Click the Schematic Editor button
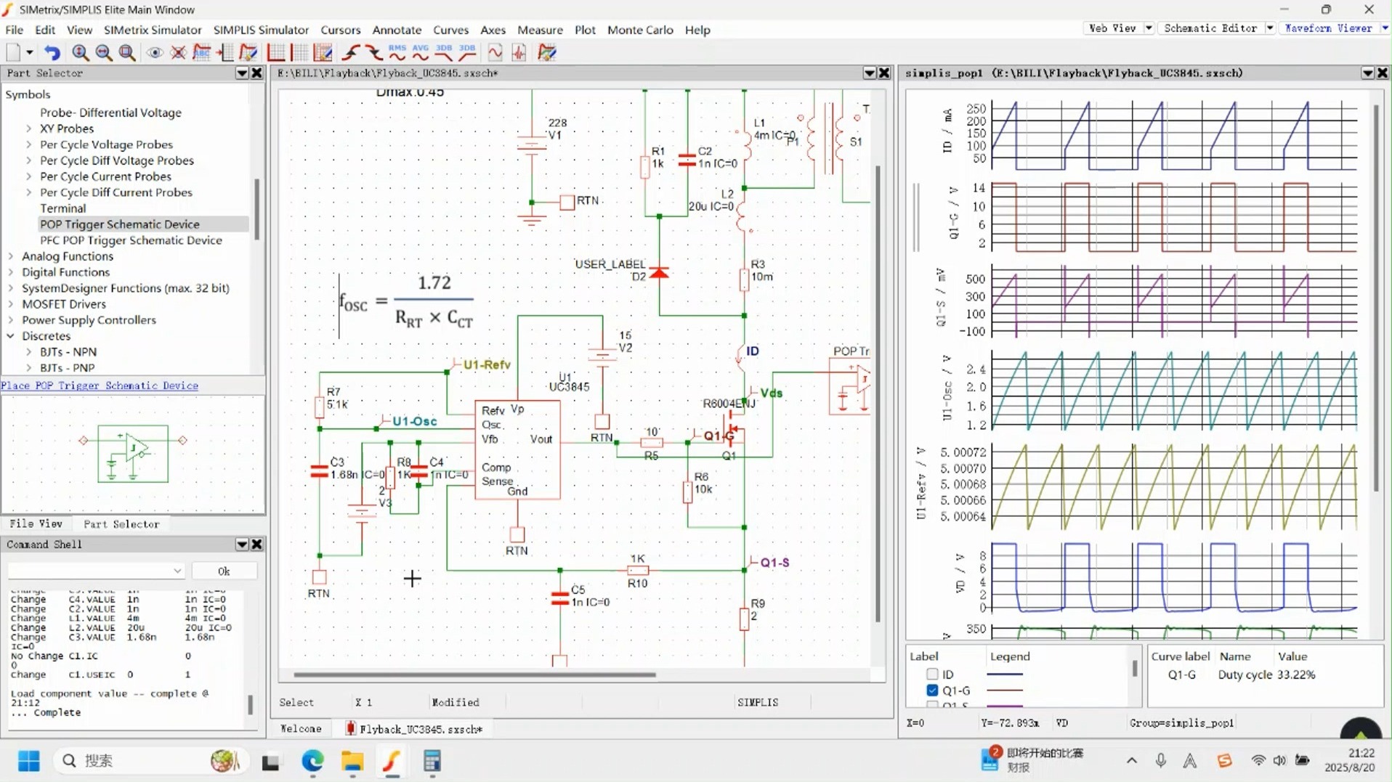Viewport: 1392px width, 782px height. [x=1210, y=28]
